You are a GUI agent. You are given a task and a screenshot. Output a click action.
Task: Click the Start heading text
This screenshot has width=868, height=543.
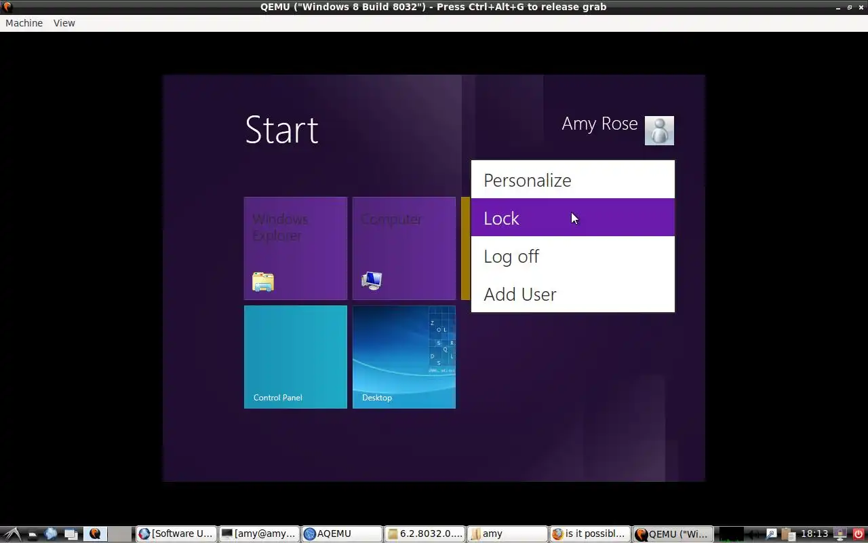pos(281,130)
